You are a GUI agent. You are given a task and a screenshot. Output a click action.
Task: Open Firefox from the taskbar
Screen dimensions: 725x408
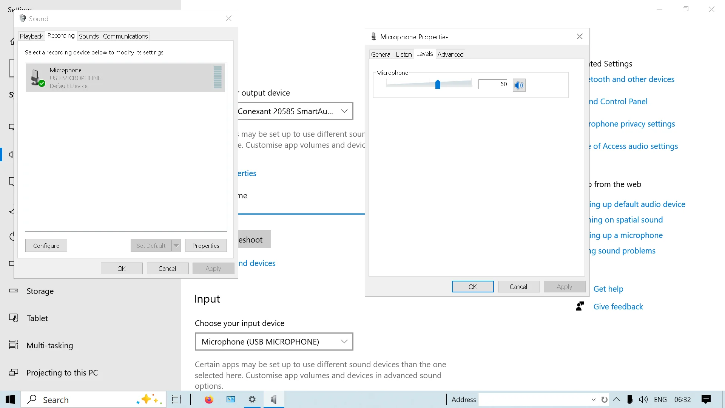point(209,399)
